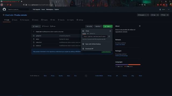172x96 pixels.
Task: Copy the clone URL with clipboard icon
Action: point(109,37)
